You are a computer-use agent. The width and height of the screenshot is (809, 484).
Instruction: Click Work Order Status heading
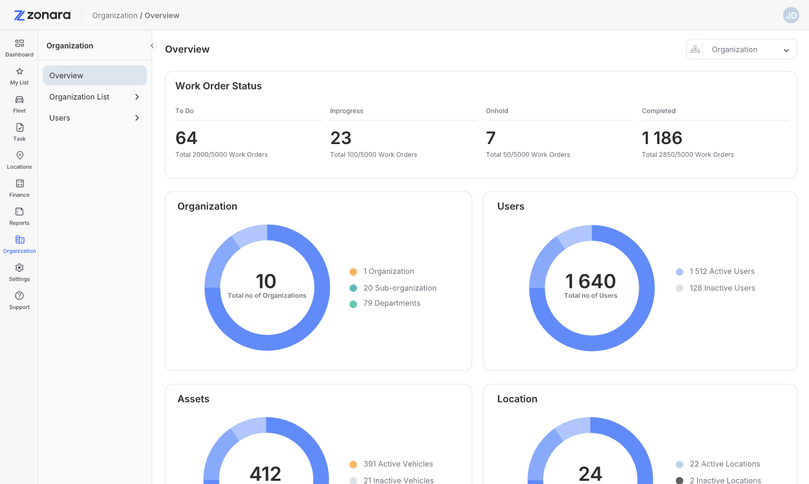pos(218,86)
